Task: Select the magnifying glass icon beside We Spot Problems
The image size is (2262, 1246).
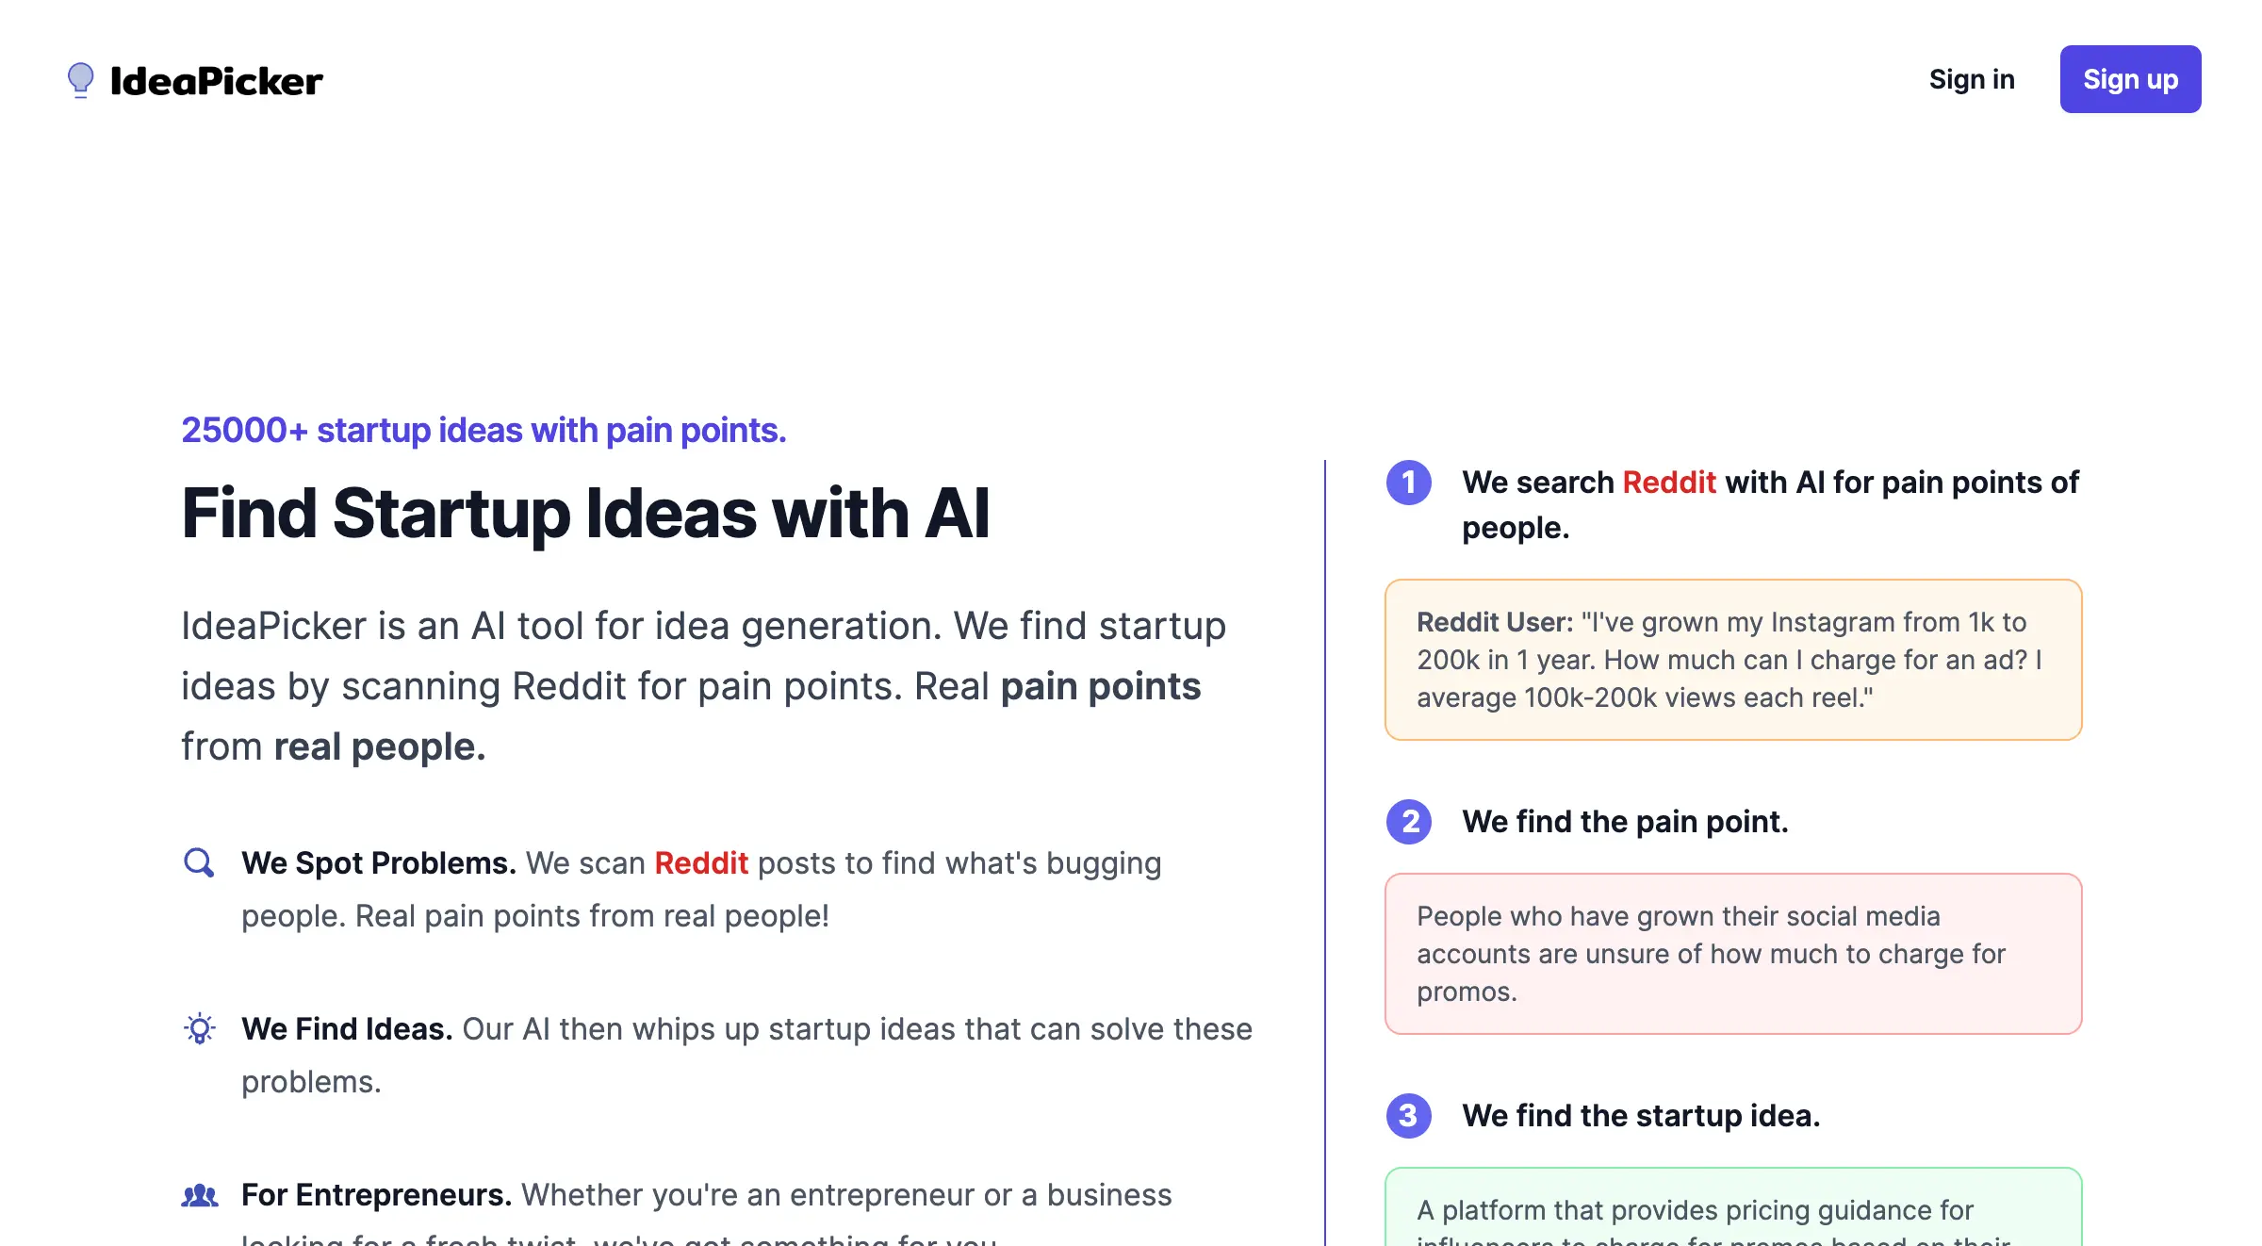Action: [199, 862]
